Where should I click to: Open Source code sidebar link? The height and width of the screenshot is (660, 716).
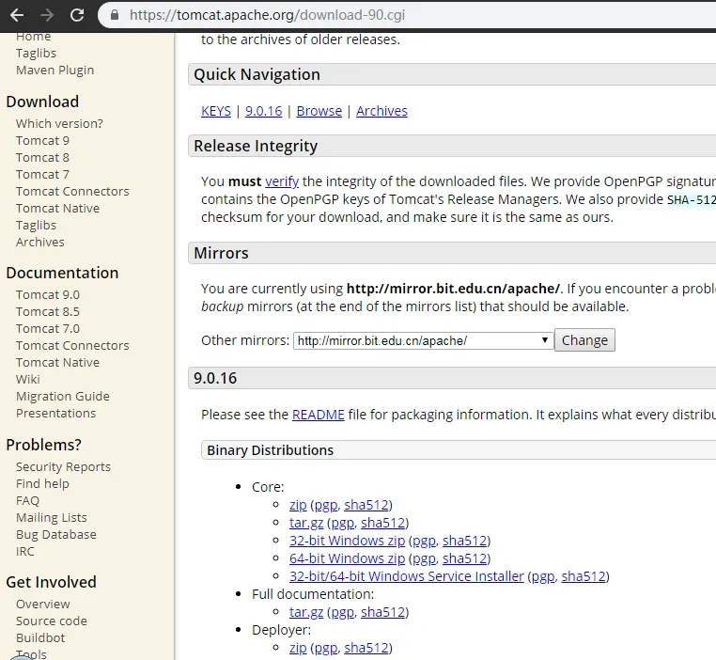coord(51,621)
